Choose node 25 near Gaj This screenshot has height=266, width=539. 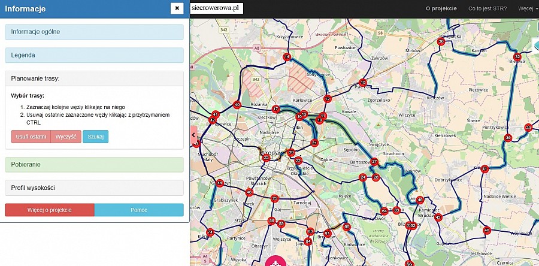(274, 198)
